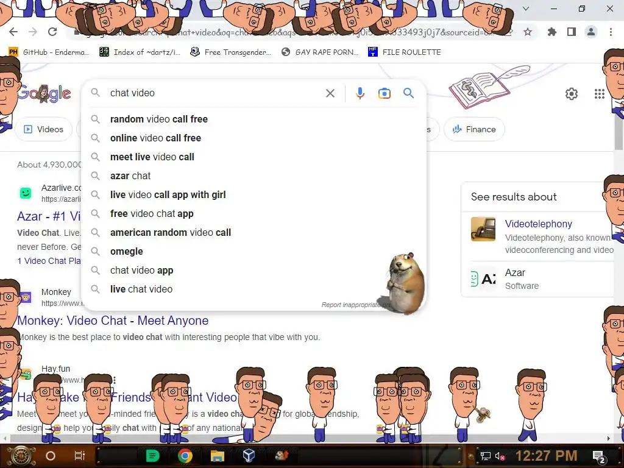Choose suggestion 'live chat video'
This screenshot has width=624, height=468.
coord(254,289)
